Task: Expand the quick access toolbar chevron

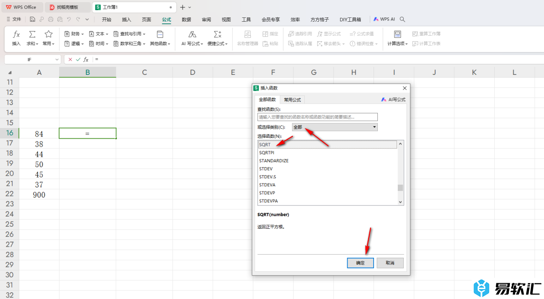Action: click(87, 19)
